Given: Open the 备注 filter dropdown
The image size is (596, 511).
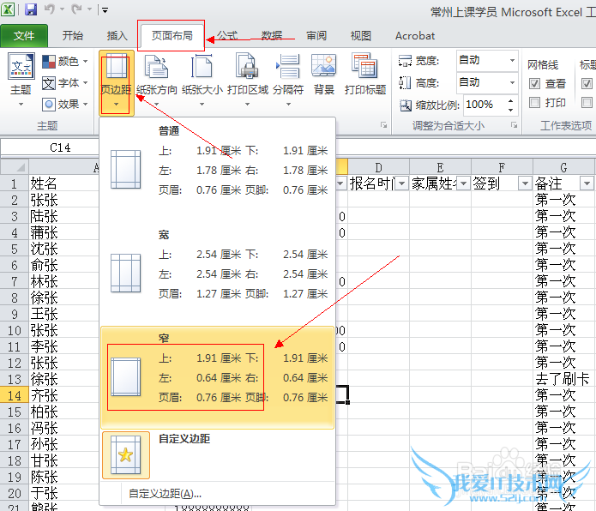Looking at the screenshot, I should [587, 183].
